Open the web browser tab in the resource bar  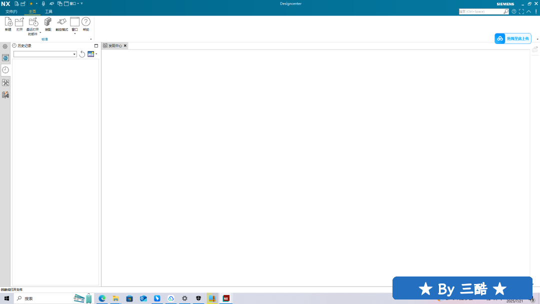pyautogui.click(x=5, y=58)
